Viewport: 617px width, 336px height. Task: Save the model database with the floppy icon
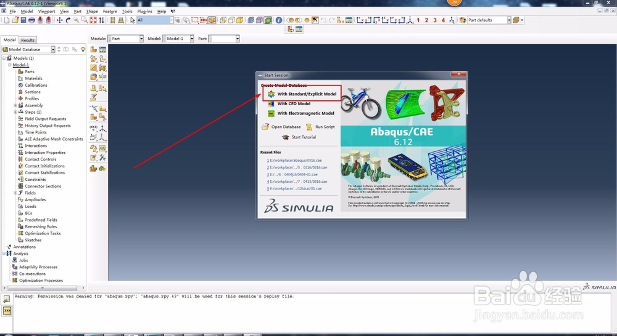tap(23, 20)
